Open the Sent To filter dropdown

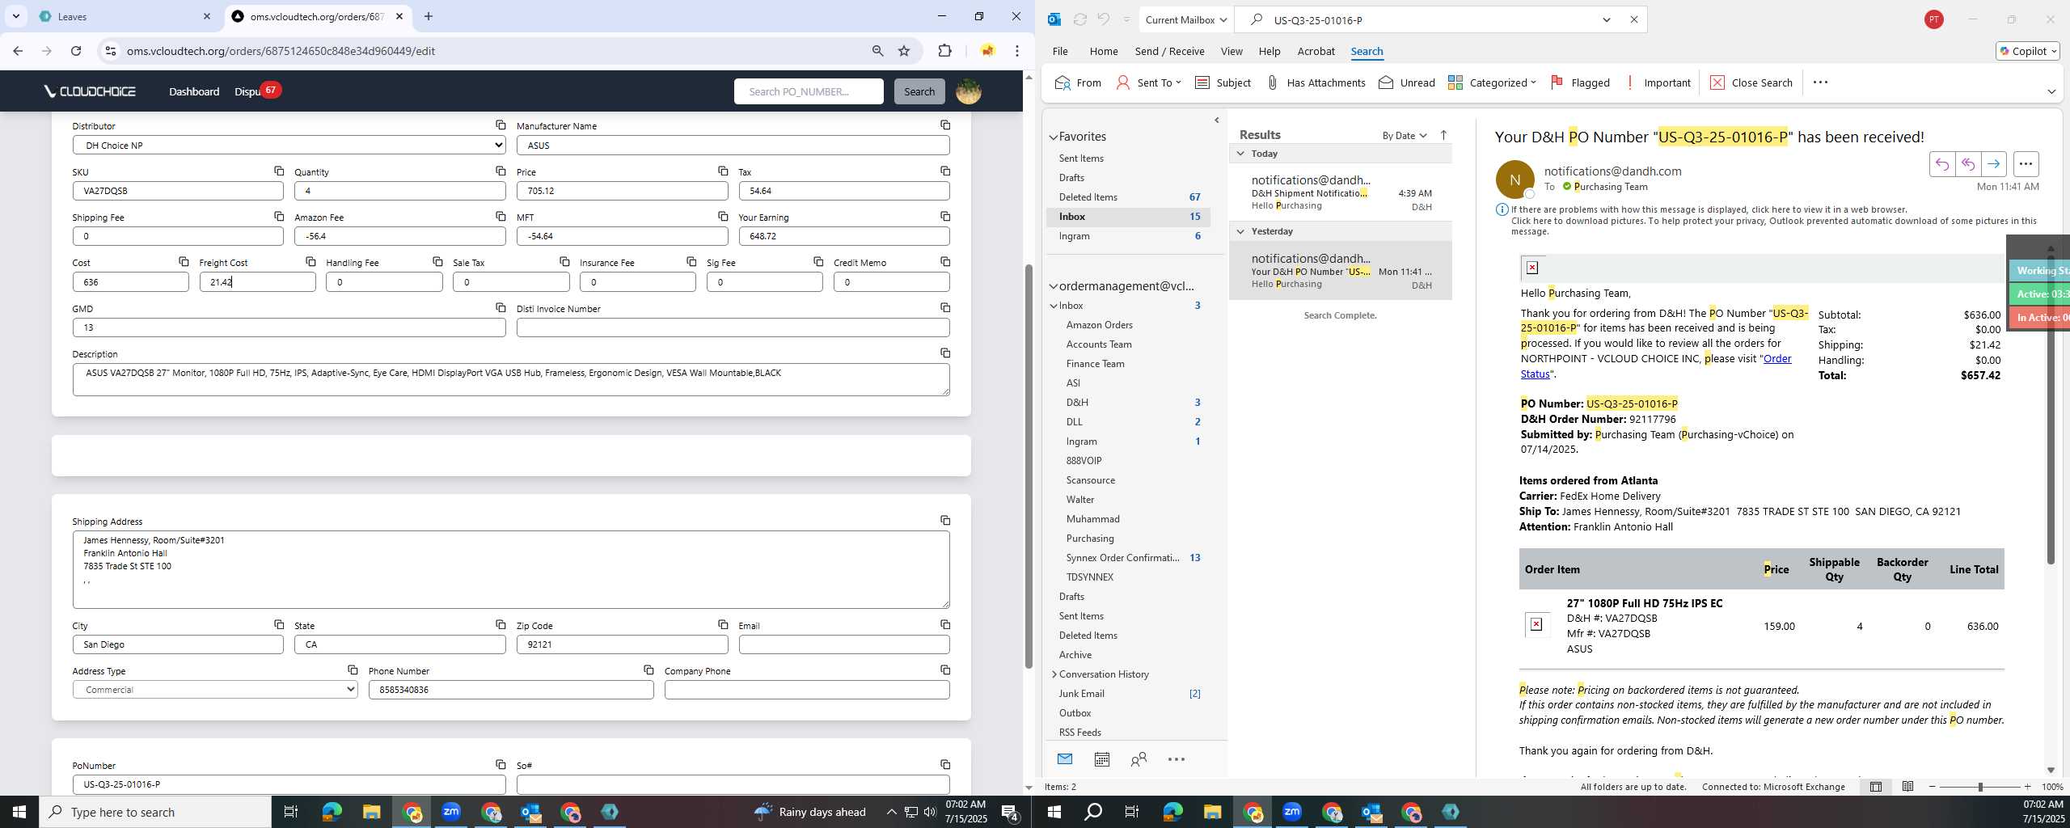(1150, 82)
